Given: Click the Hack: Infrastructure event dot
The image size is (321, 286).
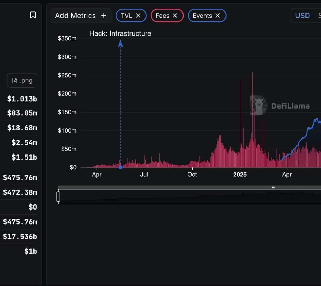Looking at the screenshot, I should pos(120,167).
